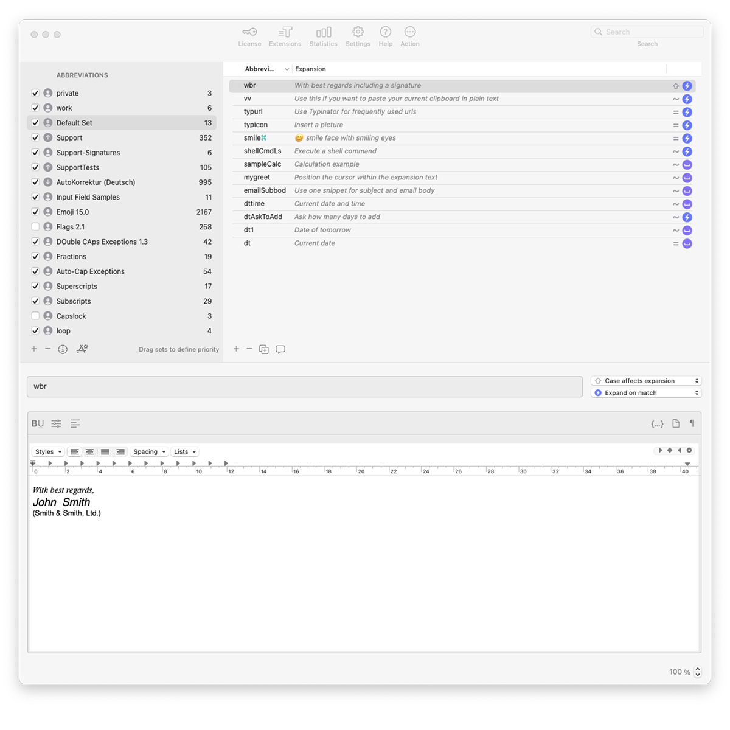Add a new abbreviation set
This screenshot has height=730, width=730.
coord(34,349)
